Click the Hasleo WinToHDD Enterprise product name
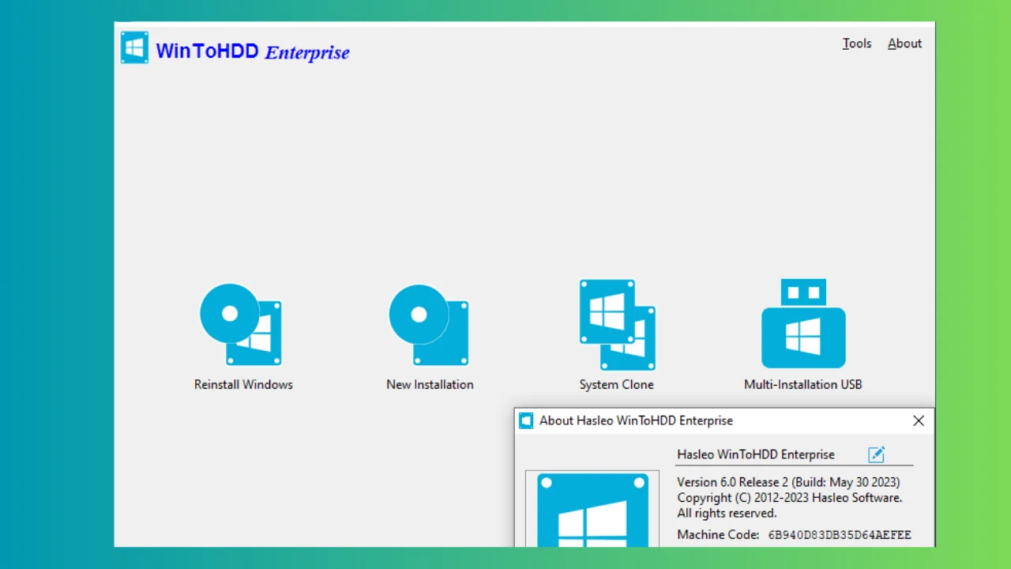Viewport: 1011px width, 569px height. tap(756, 454)
